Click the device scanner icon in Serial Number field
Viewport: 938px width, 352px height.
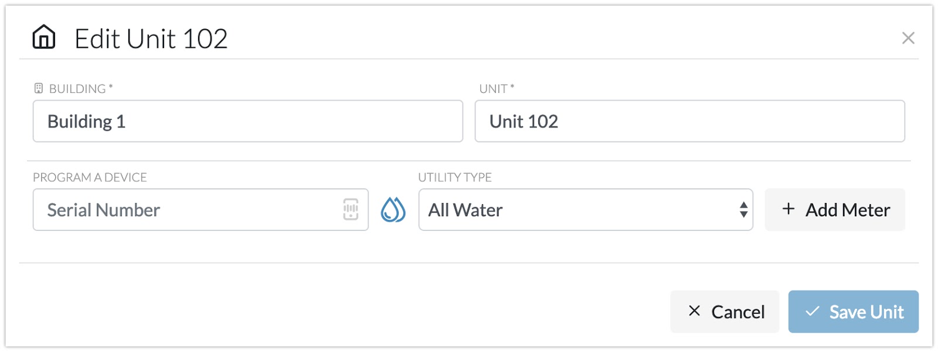coord(351,209)
